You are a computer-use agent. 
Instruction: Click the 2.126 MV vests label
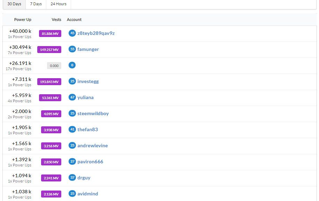(x=51, y=194)
